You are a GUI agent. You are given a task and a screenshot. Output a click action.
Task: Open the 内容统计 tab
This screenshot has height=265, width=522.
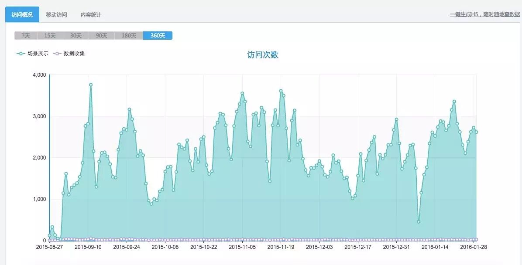coord(91,15)
